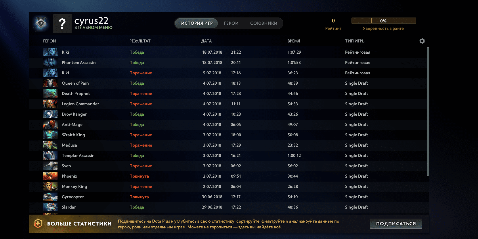Viewport: 478px width, 239px height.
Task: Click the Phoenix hero portrait
Action: [x=50, y=176]
